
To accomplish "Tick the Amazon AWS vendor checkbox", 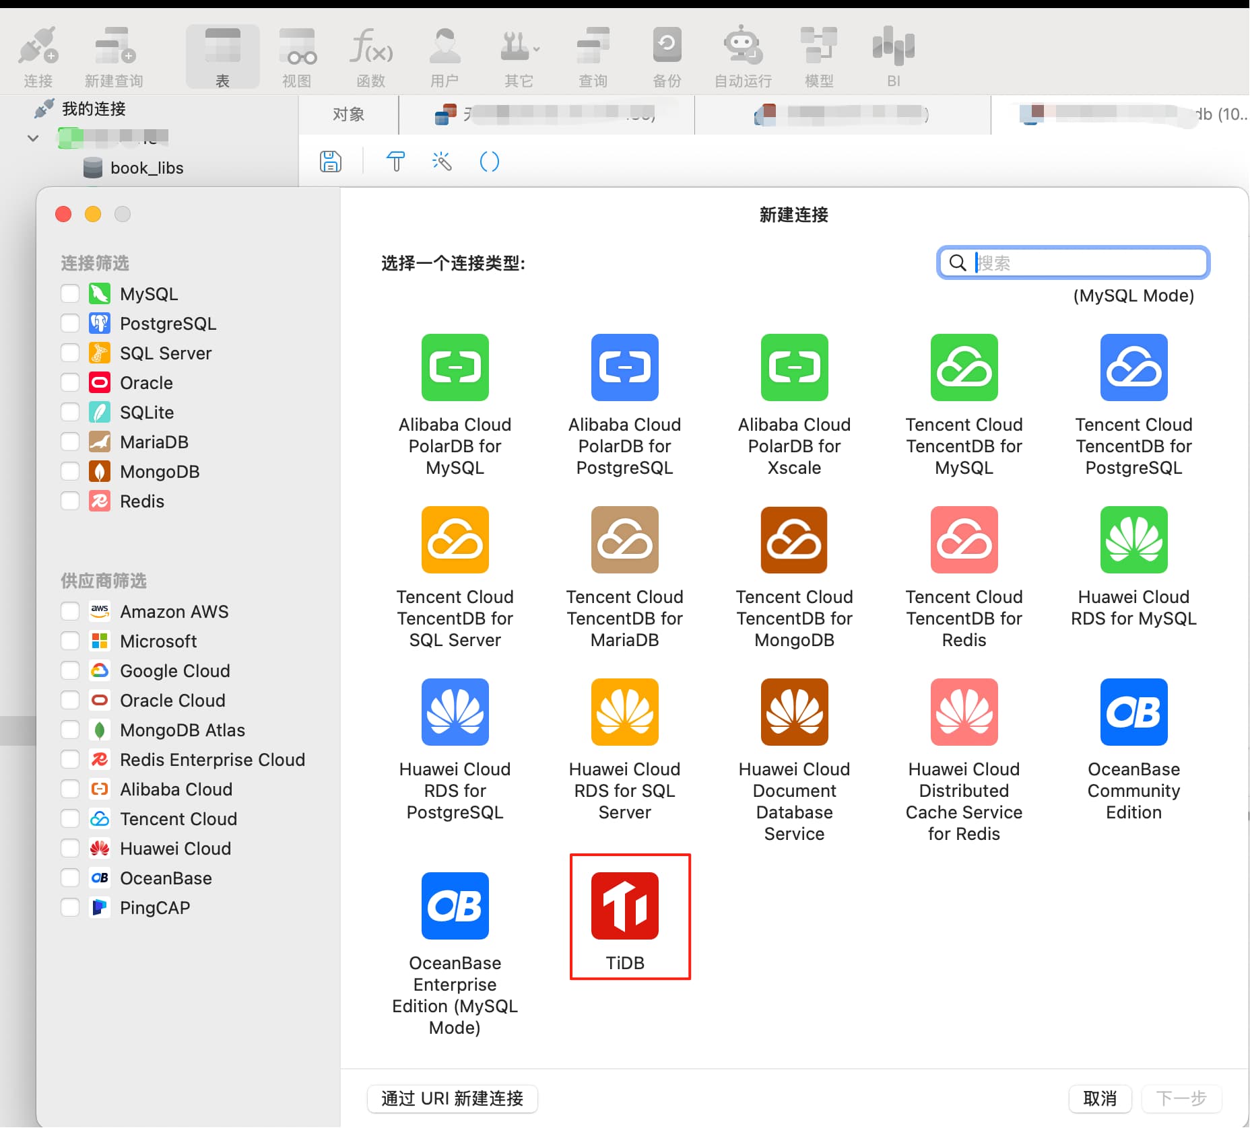I will coord(70,611).
